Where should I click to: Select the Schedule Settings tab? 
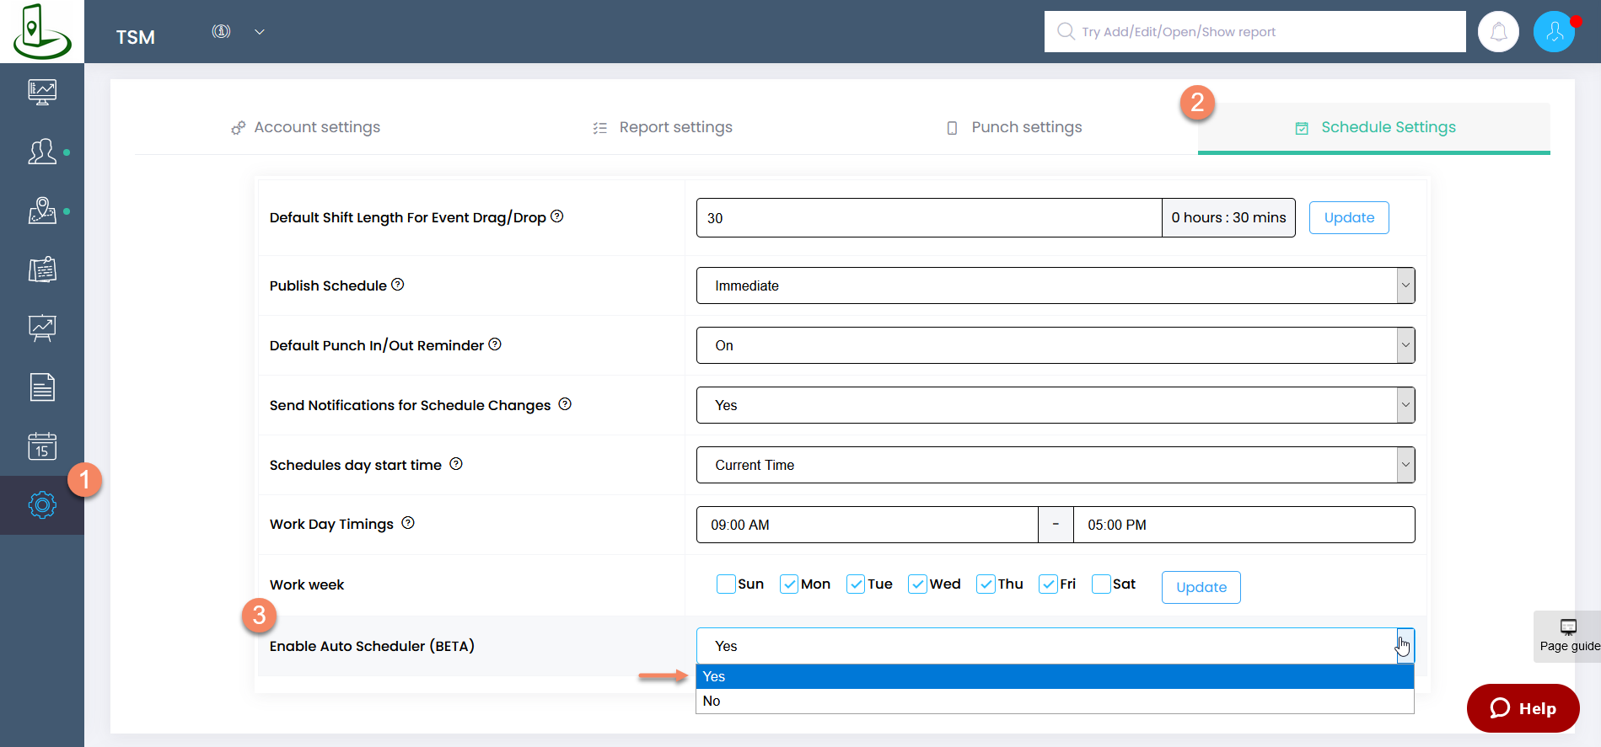[1374, 127]
